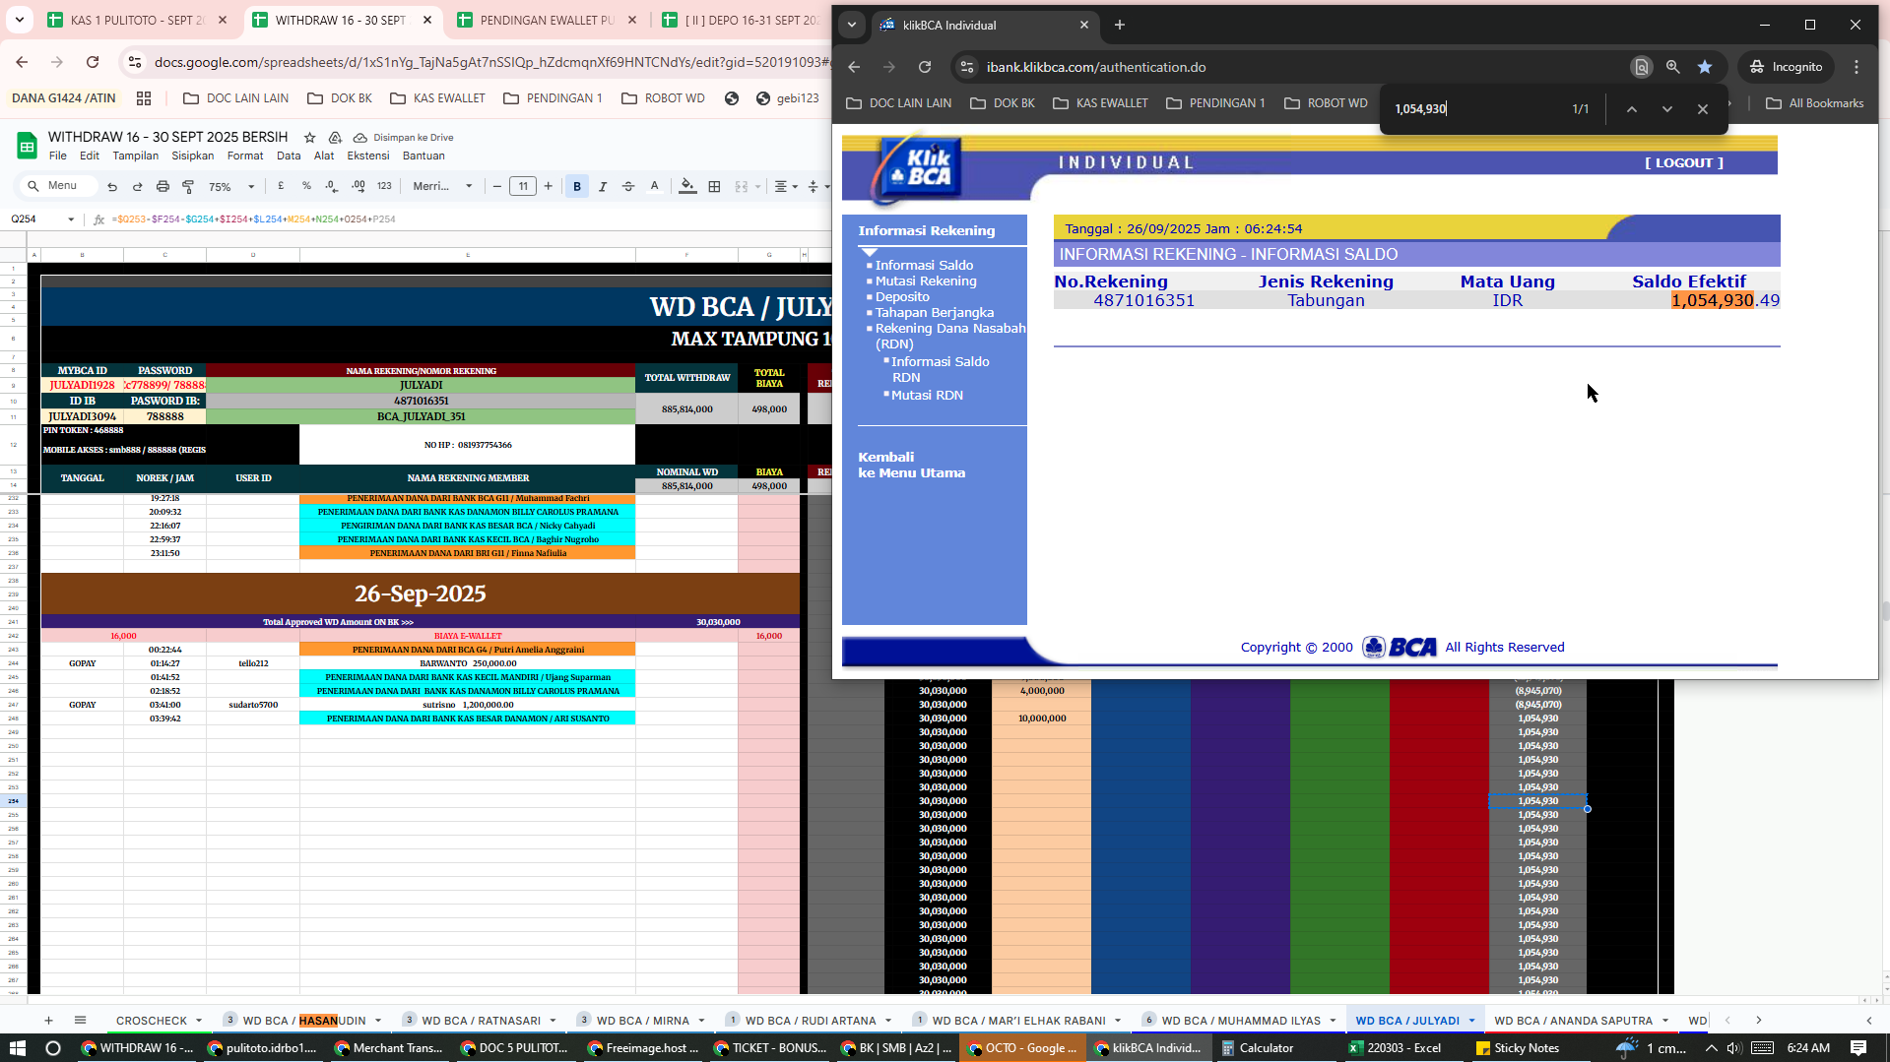1890x1062 pixels.
Task: Go to previous find result in klikBCA
Action: (1632, 109)
